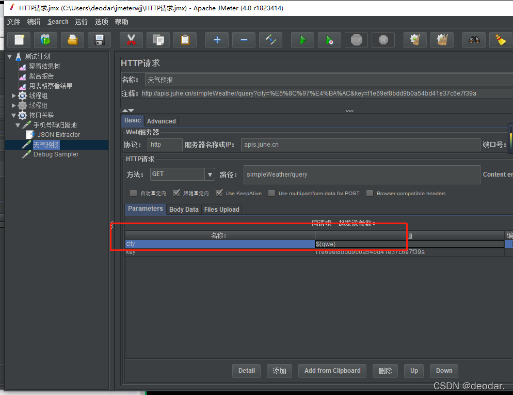
Task: Shutdown threads with grey X icon
Action: [x=383, y=40]
